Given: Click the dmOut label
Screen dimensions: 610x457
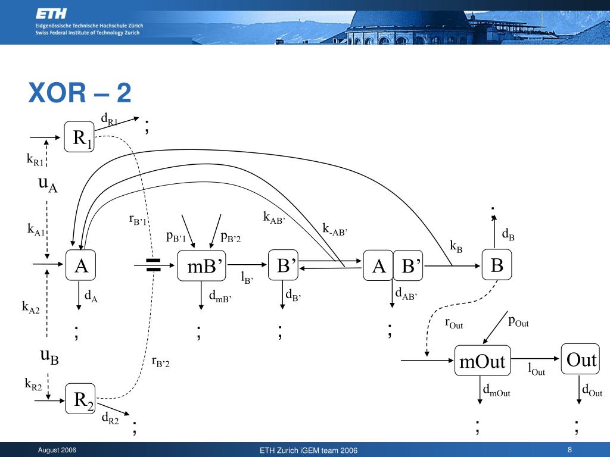Looking at the screenshot, I should click(x=496, y=390).
